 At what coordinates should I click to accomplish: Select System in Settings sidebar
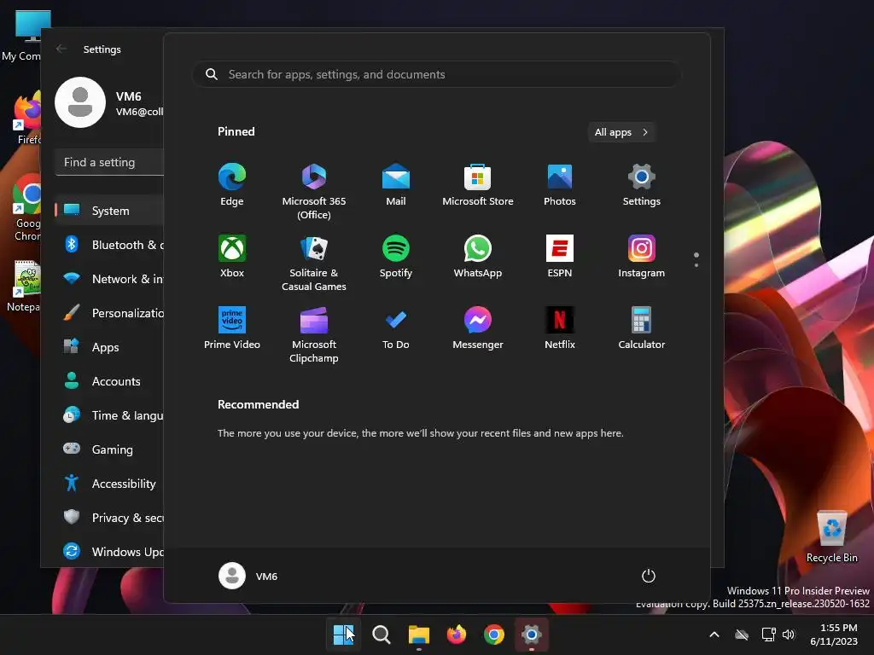tap(110, 211)
